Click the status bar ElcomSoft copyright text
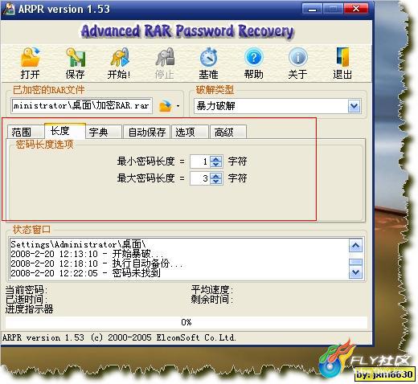 pyautogui.click(x=119, y=337)
